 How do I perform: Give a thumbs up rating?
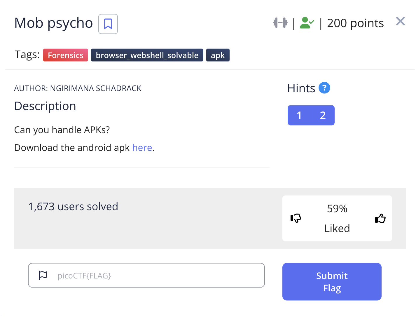tap(380, 218)
